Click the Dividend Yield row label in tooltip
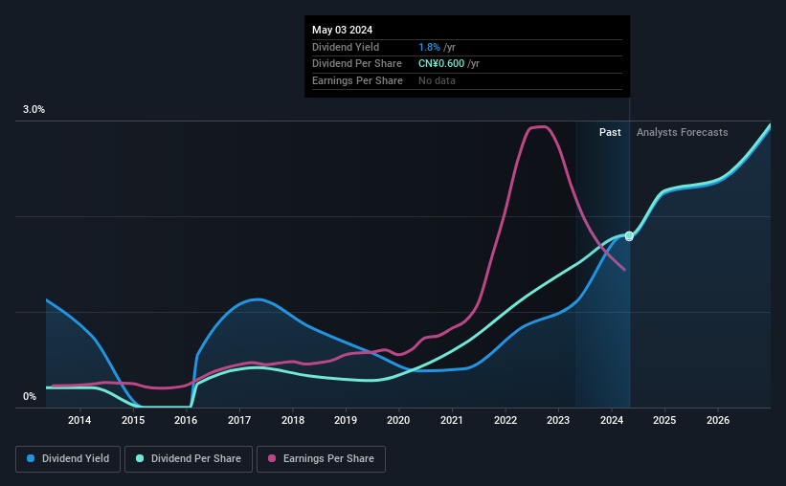Screen dimensions: 786x486 [x=346, y=47]
